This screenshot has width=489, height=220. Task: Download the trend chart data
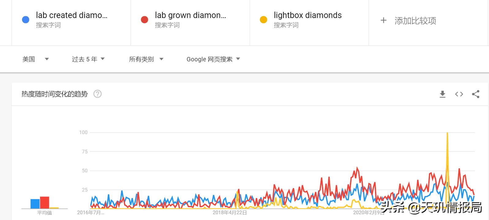442,94
